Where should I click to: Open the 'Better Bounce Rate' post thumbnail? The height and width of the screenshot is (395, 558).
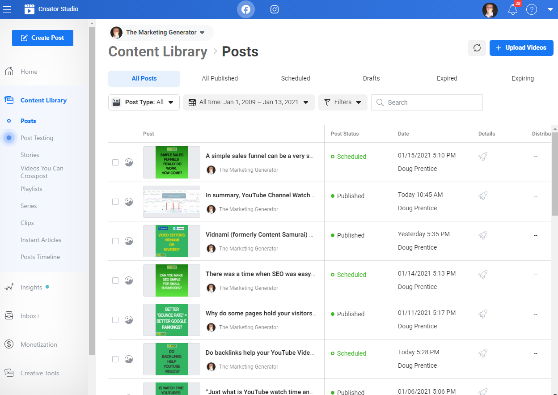tap(172, 320)
